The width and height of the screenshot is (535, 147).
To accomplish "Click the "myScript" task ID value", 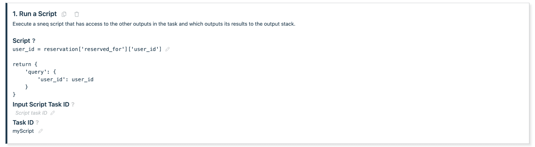I will 23,131.
